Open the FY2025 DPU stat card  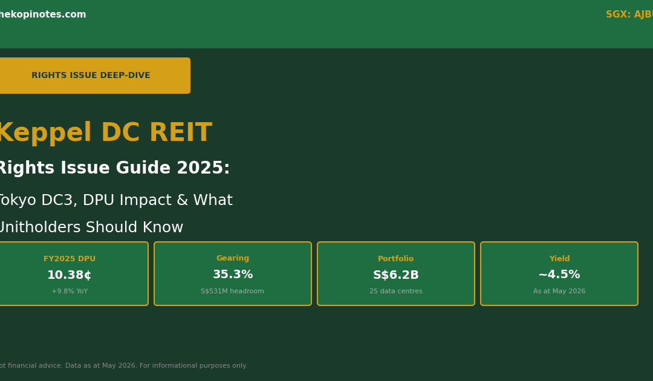74,273
